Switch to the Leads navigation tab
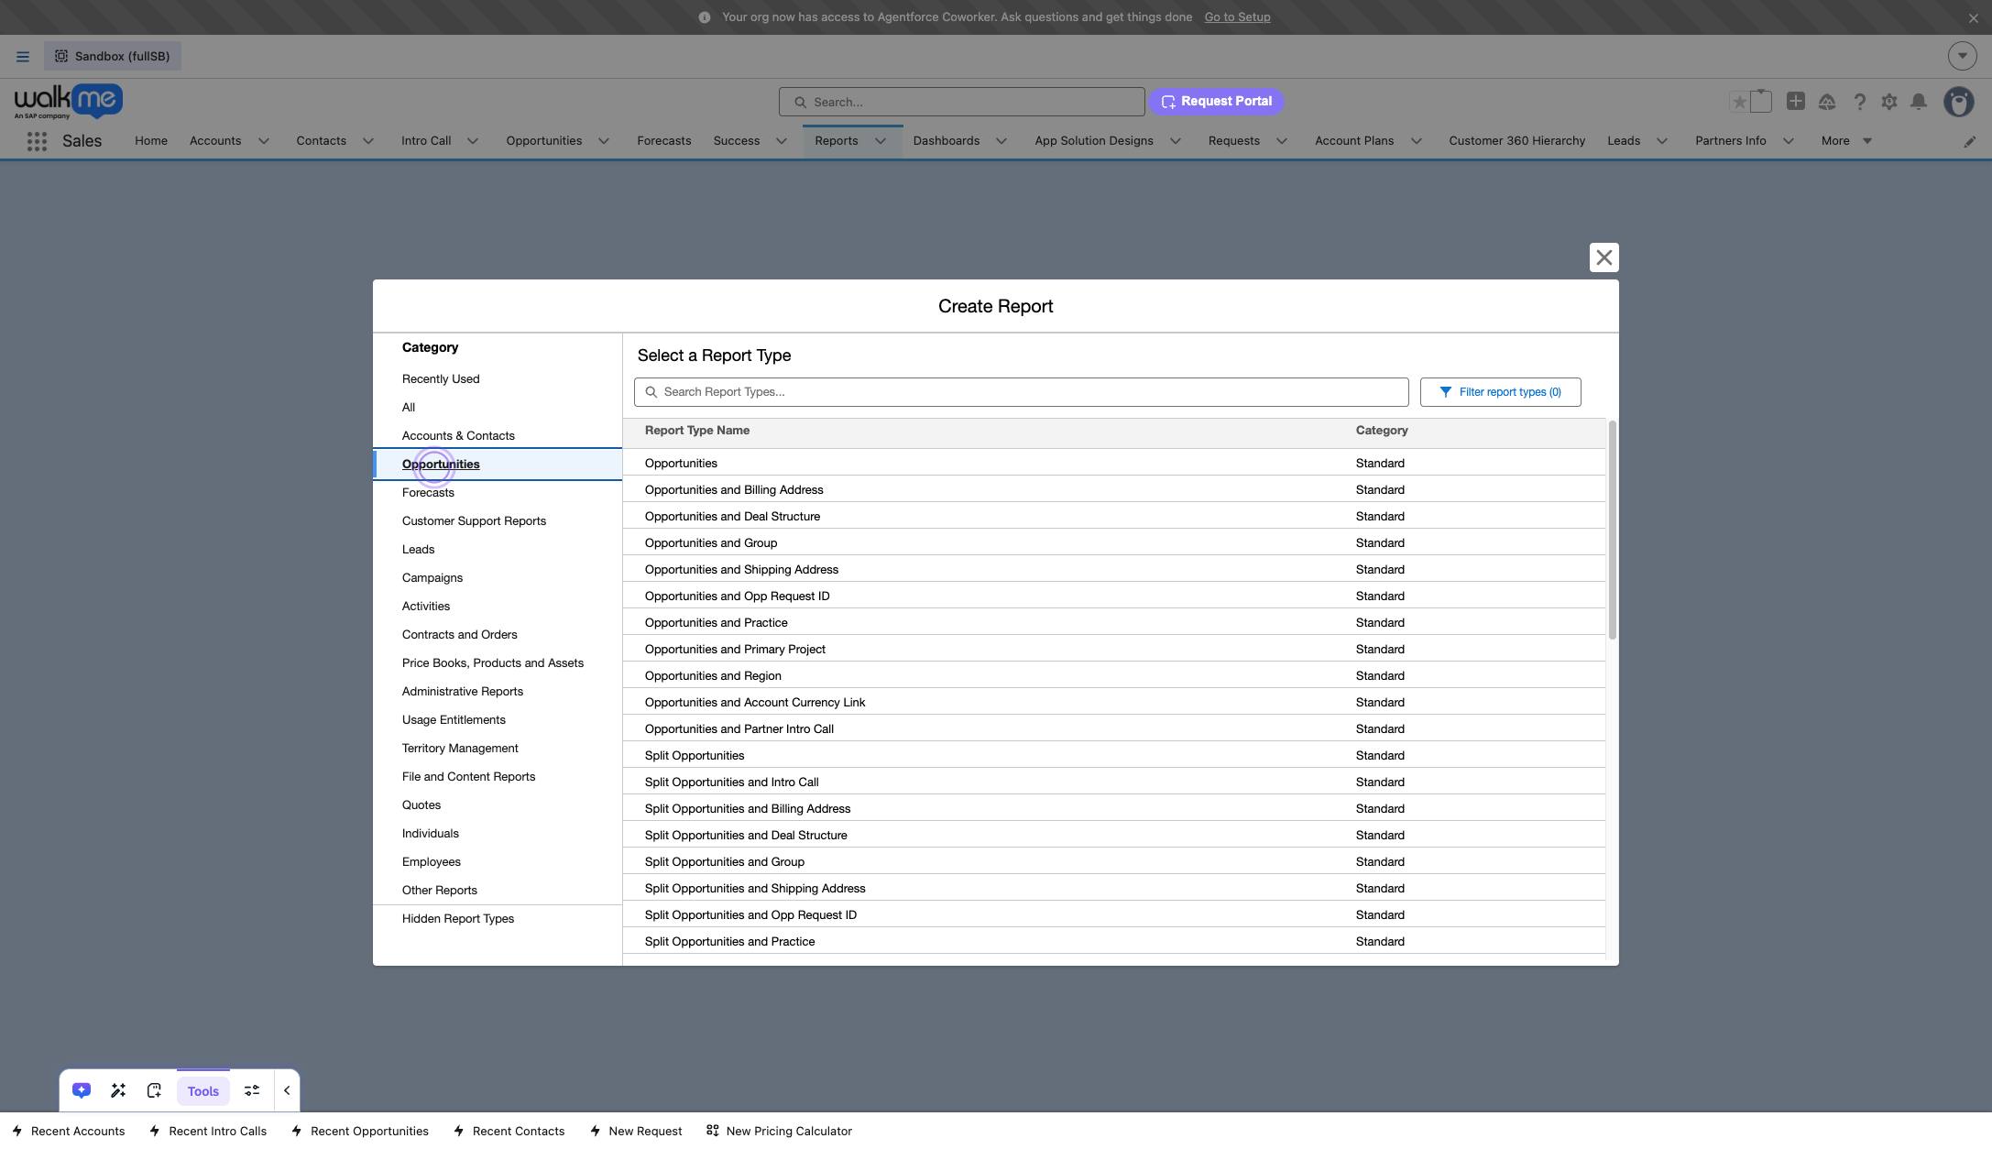1992x1149 pixels. click(x=1624, y=141)
